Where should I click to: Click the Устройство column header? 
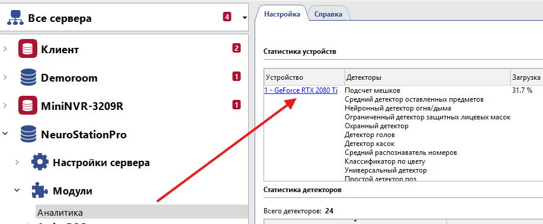coord(304,77)
